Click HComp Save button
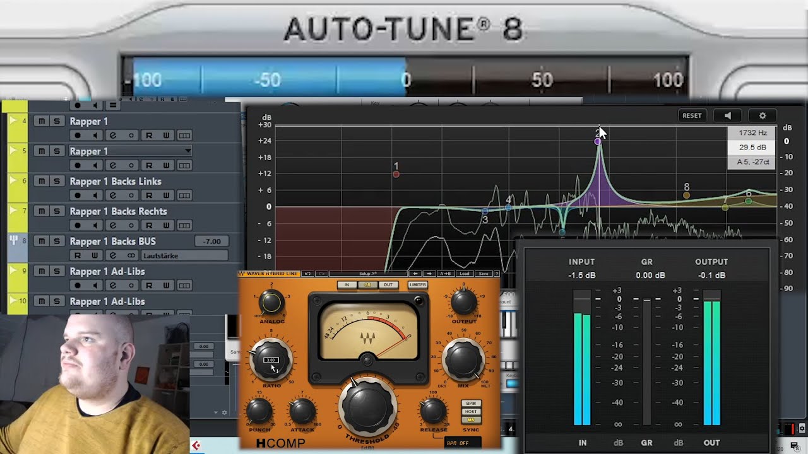 point(484,274)
